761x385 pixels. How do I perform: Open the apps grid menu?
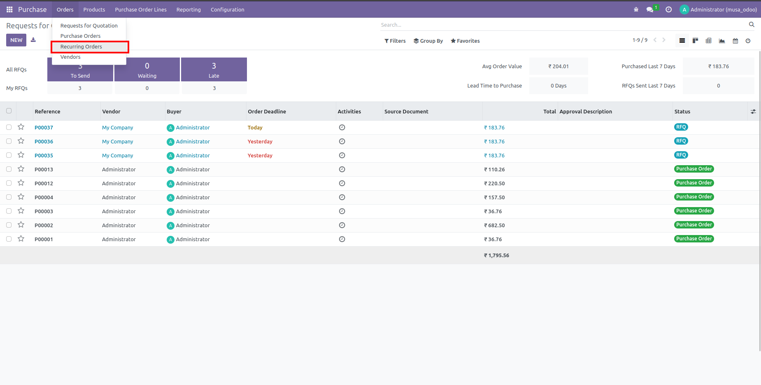[x=9, y=9]
